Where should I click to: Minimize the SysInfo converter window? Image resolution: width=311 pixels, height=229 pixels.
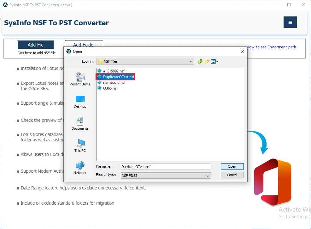coord(275,5)
